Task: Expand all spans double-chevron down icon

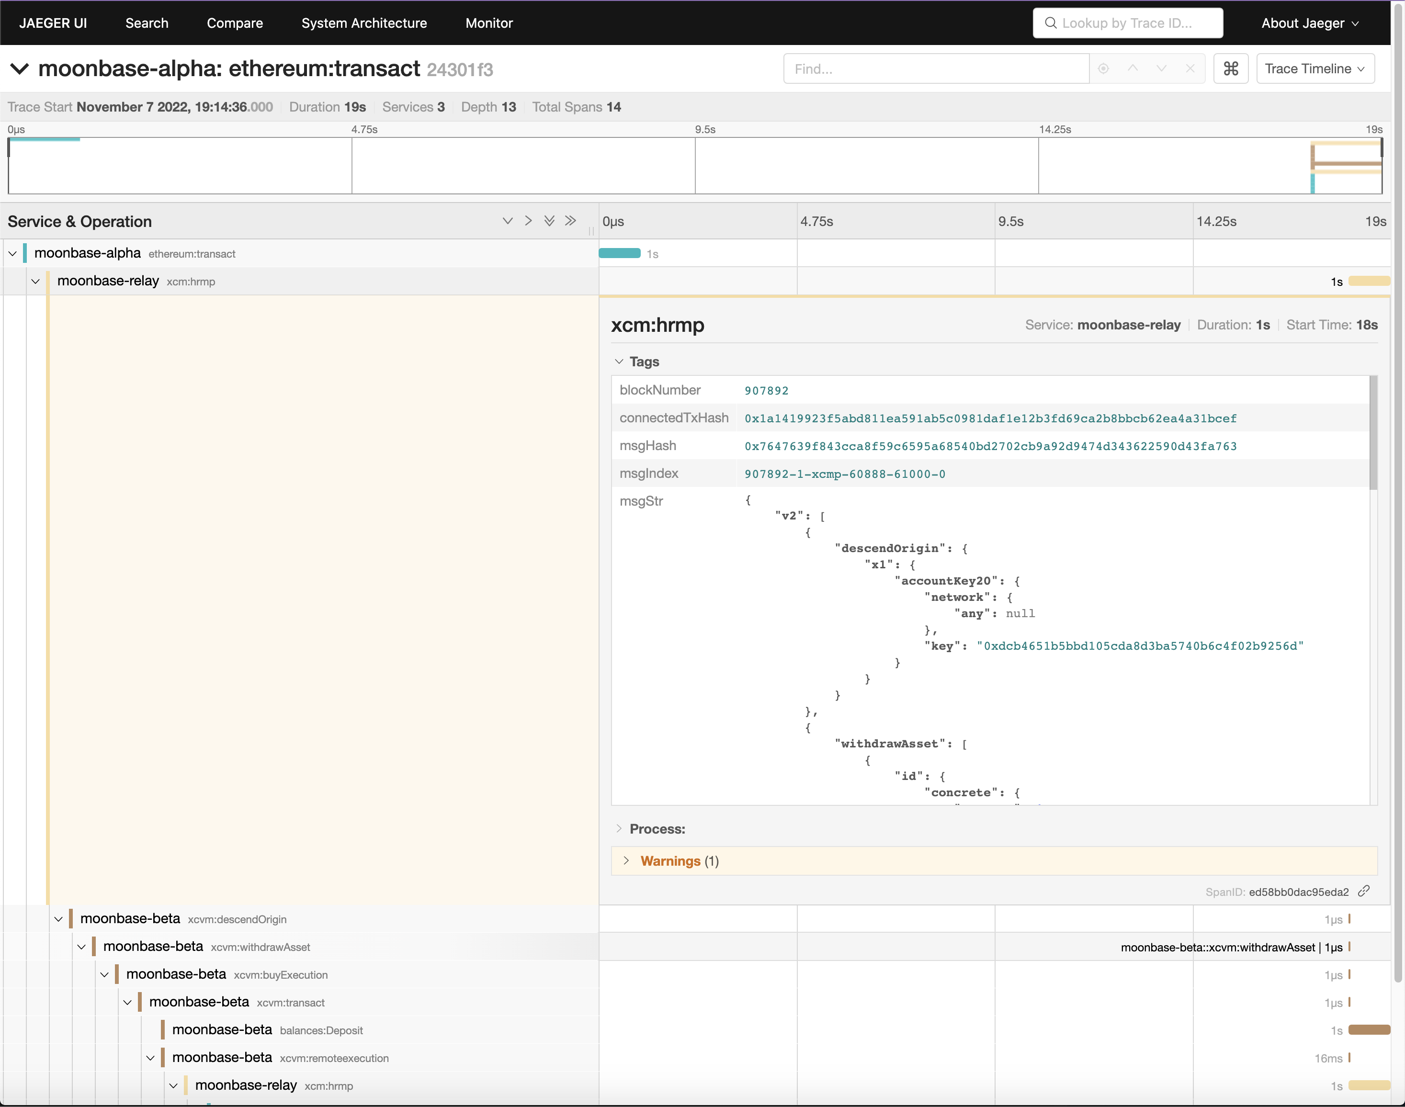Action: [x=549, y=221]
